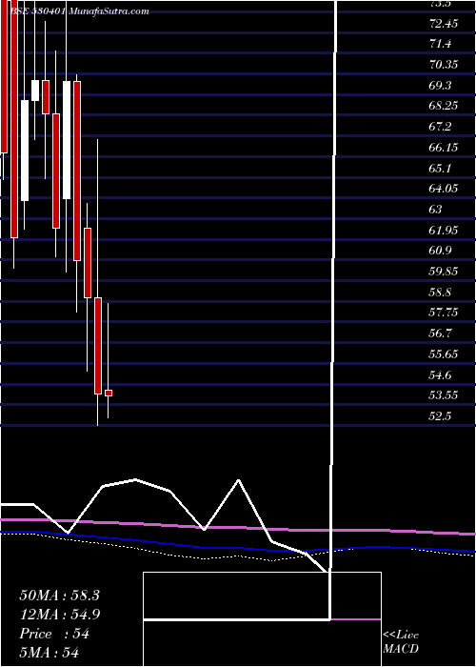This screenshot has height=667, width=476.
Task: Click the 61.95 price axis label
Action: (x=444, y=231)
